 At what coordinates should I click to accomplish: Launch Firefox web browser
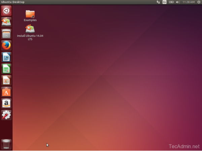[6, 45]
